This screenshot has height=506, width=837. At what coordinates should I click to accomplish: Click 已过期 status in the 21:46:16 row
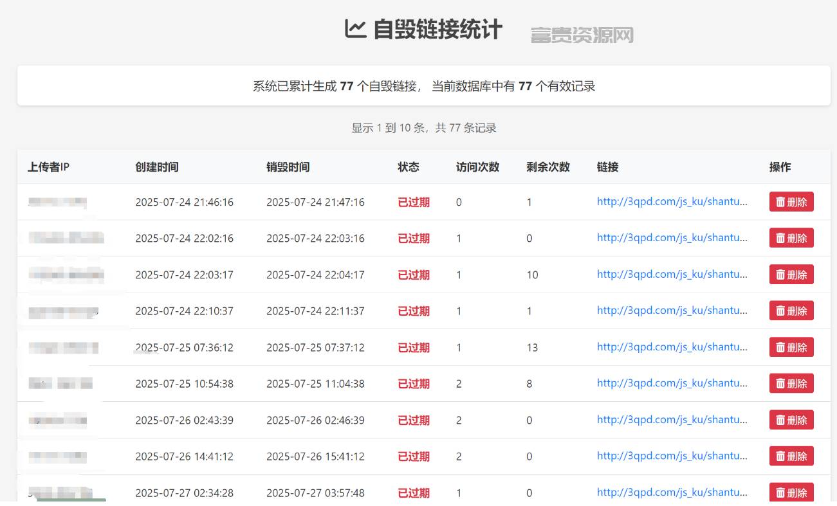pyautogui.click(x=414, y=202)
